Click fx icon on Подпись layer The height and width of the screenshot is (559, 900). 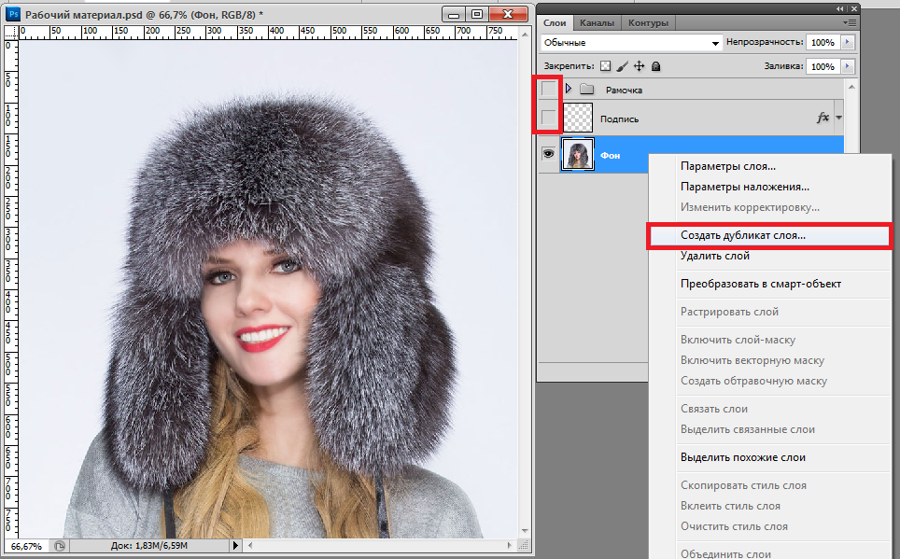point(823,118)
